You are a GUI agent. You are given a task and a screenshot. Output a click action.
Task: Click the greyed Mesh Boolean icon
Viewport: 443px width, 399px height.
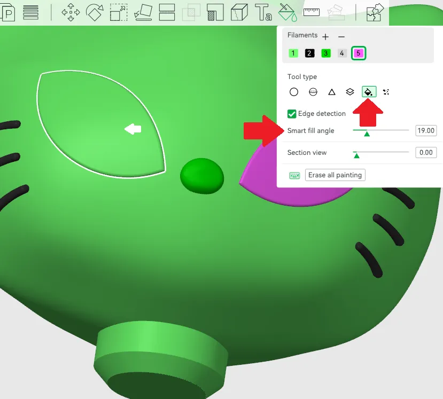coord(191,12)
